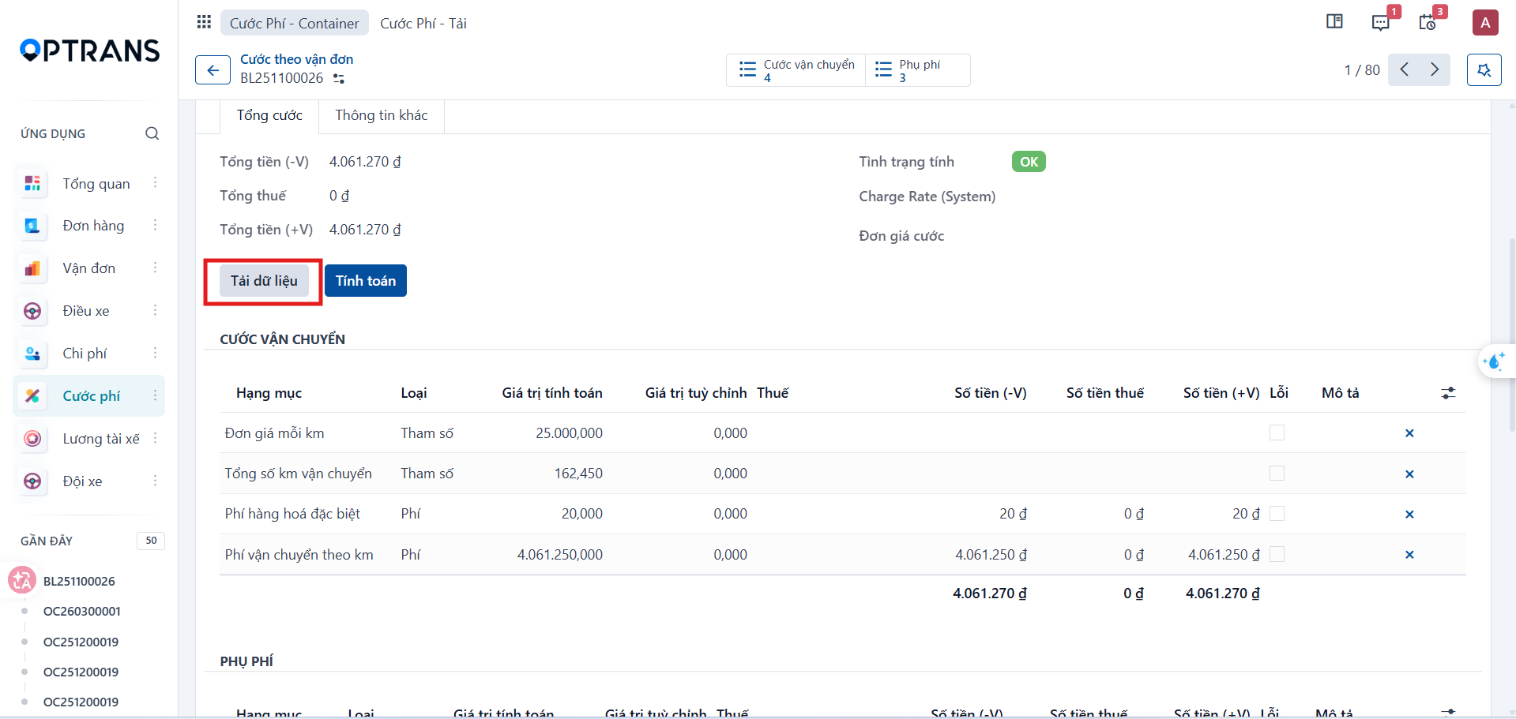Go to previous record arrow
The height and width of the screenshot is (719, 1516).
pos(1404,69)
